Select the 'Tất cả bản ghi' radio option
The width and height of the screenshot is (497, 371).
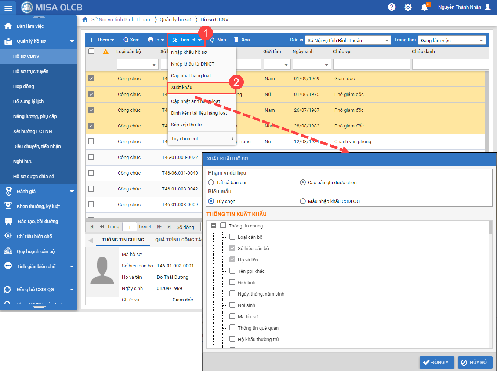(211, 182)
